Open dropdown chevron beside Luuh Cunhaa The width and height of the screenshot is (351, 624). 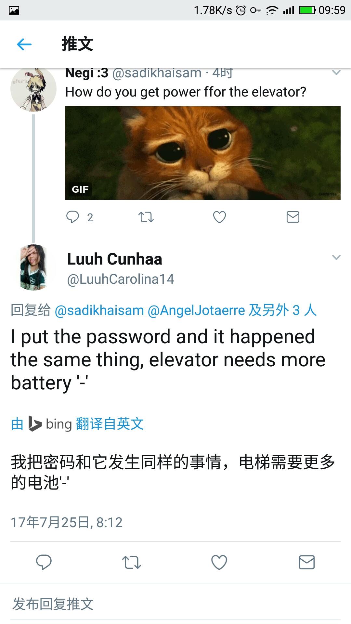point(336,257)
